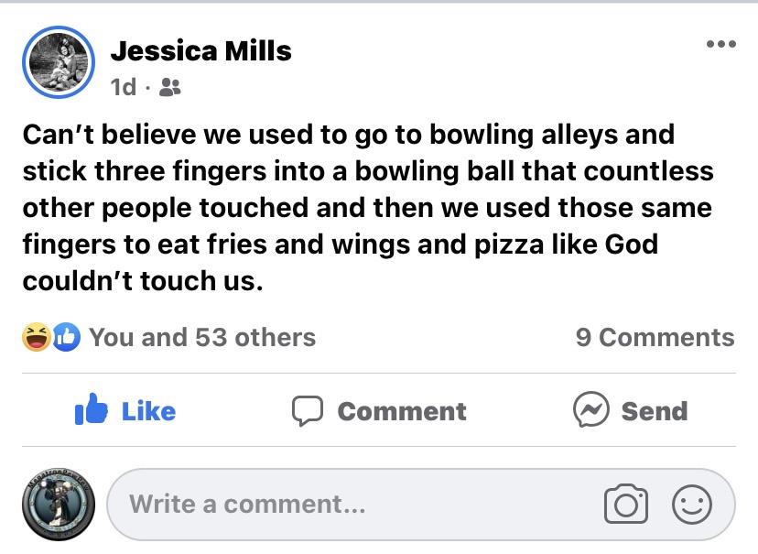This screenshot has height=554, width=758.
Task: Click the "1d" post timestamp
Action: (x=123, y=87)
